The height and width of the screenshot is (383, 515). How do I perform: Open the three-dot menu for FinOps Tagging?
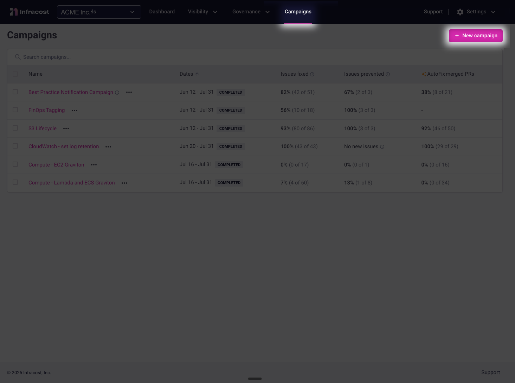[75, 111]
